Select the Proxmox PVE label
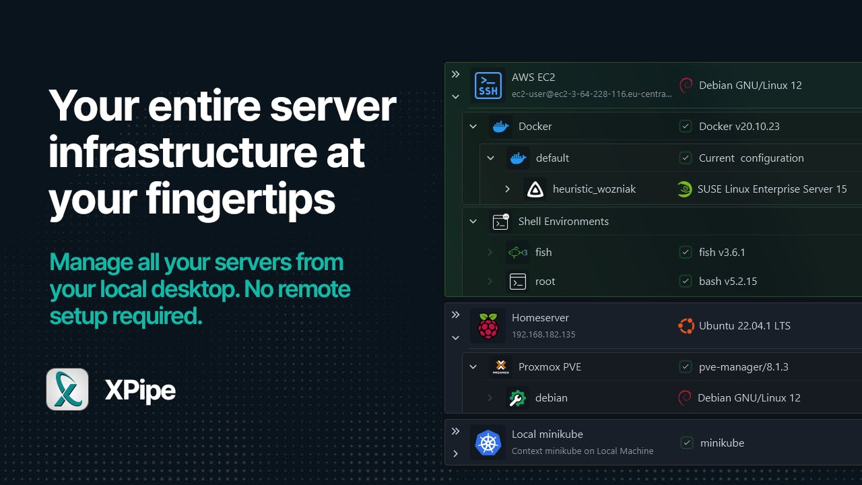This screenshot has width=862, height=485. (550, 367)
